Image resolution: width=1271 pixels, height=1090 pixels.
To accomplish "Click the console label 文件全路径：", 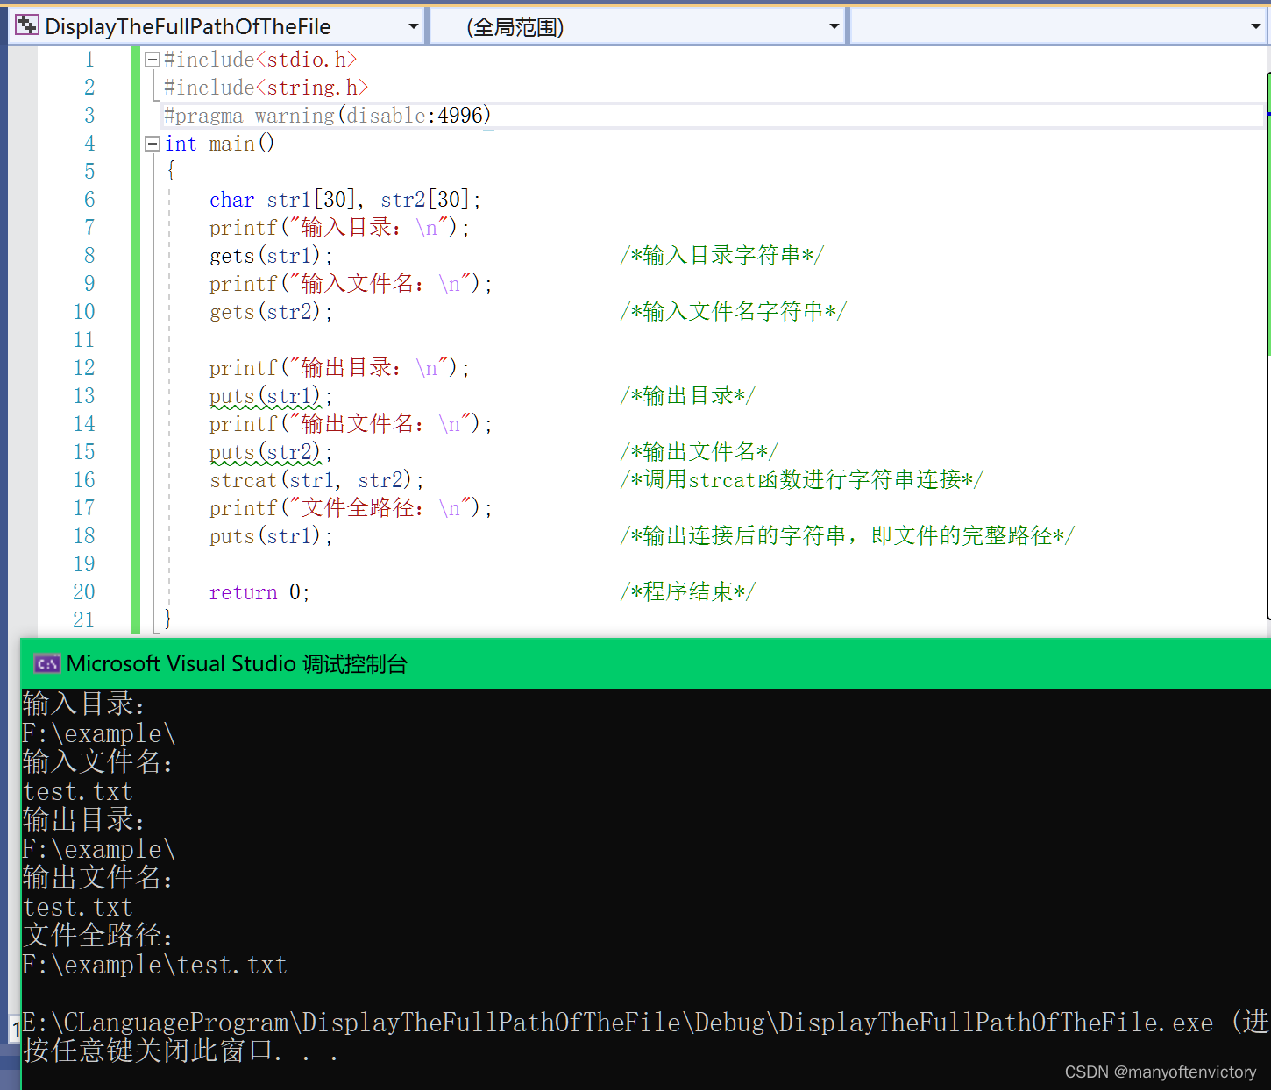I will (x=98, y=936).
